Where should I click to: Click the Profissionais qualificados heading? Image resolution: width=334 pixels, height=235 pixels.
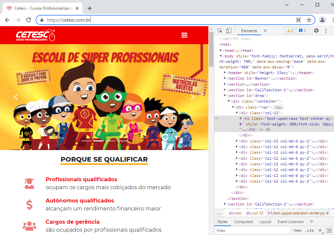pyautogui.click(x=81, y=179)
